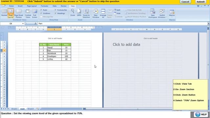The height and width of the screenshot is (118, 210).
Task: Click the Select All corner button
Action: pos(3,28)
